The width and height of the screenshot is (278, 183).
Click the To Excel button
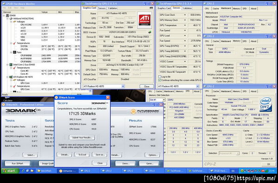coord(82,155)
